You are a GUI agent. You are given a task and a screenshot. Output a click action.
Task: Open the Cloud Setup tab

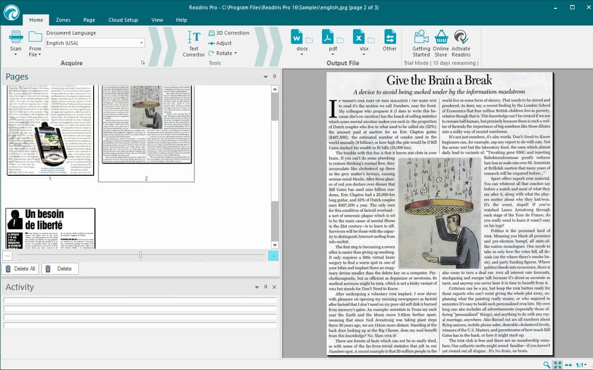coord(123,20)
